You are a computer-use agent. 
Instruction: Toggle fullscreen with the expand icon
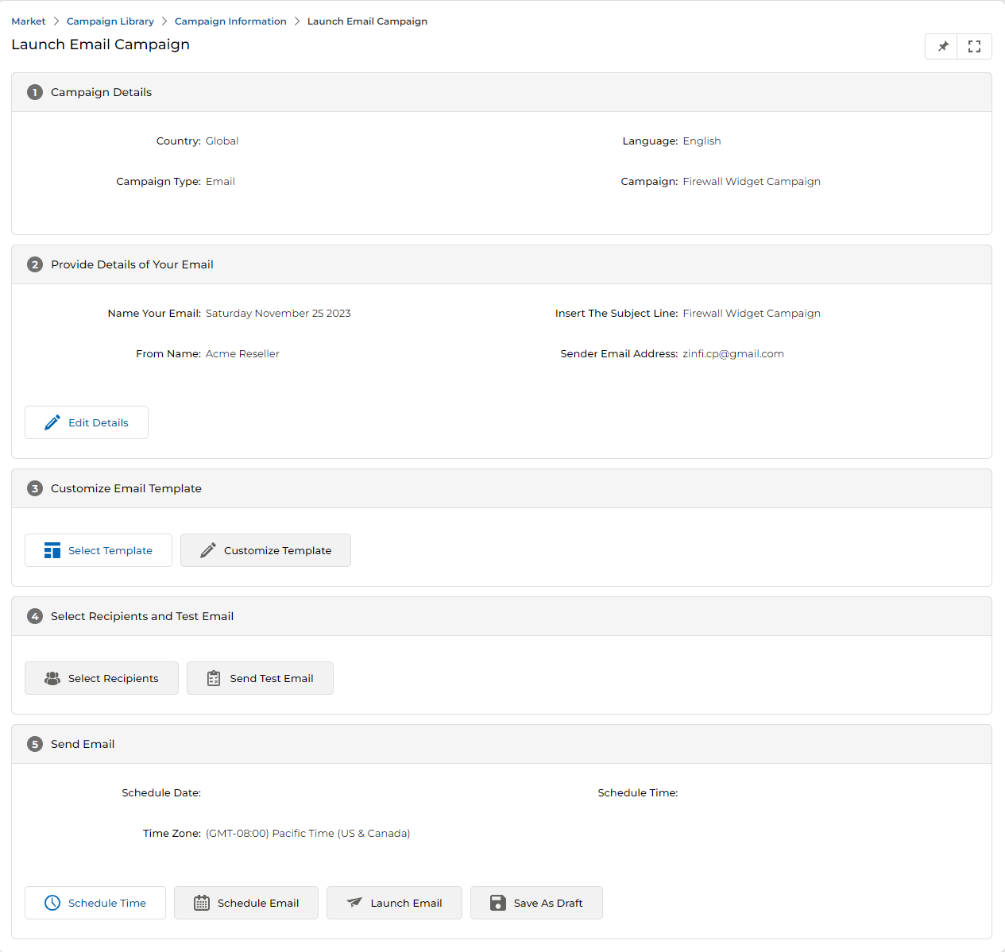(975, 47)
